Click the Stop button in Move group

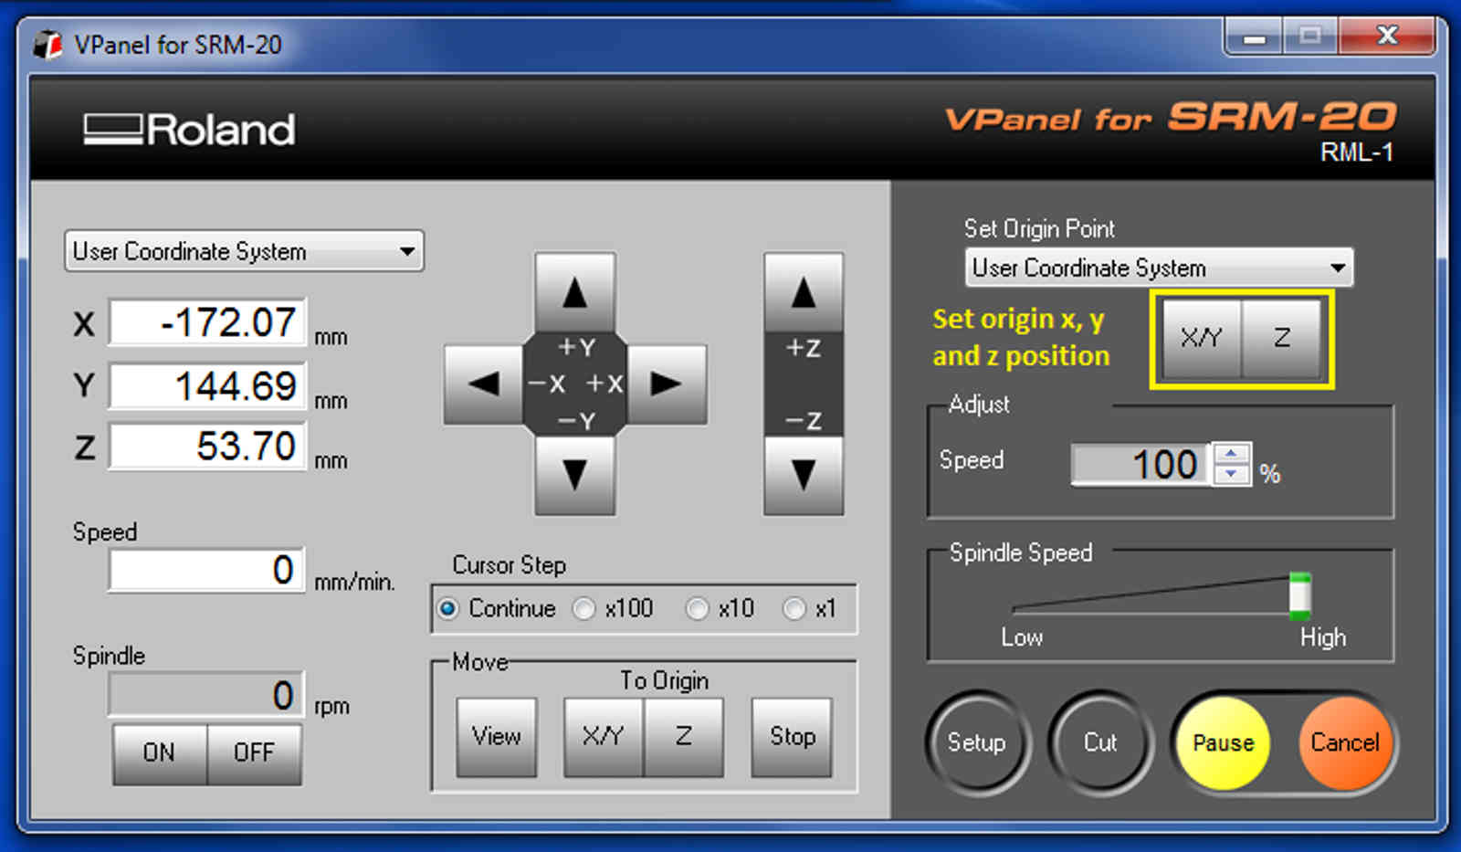click(792, 737)
